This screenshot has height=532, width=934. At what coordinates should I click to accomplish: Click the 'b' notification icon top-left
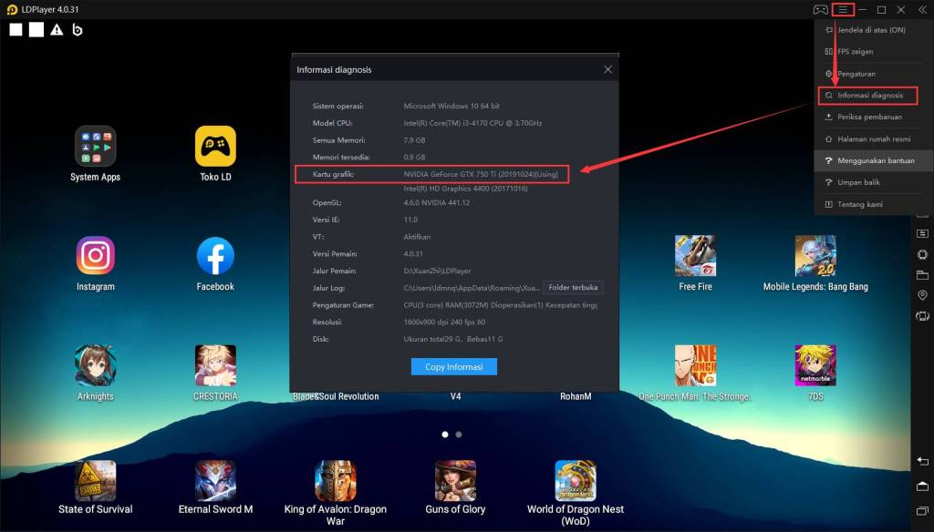pyautogui.click(x=77, y=30)
